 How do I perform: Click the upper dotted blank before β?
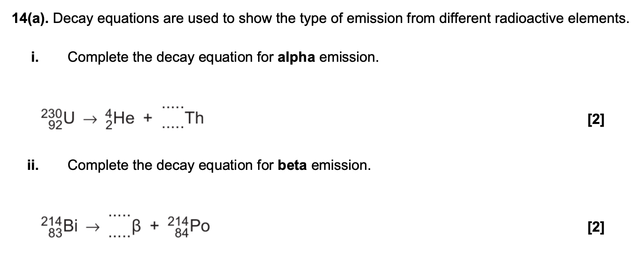coord(120,216)
